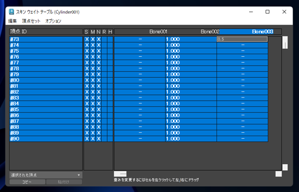The height and width of the screenshot is (192, 299).
Task: Click the Bone003 weight cell for vertex #76
Action: 242,57
